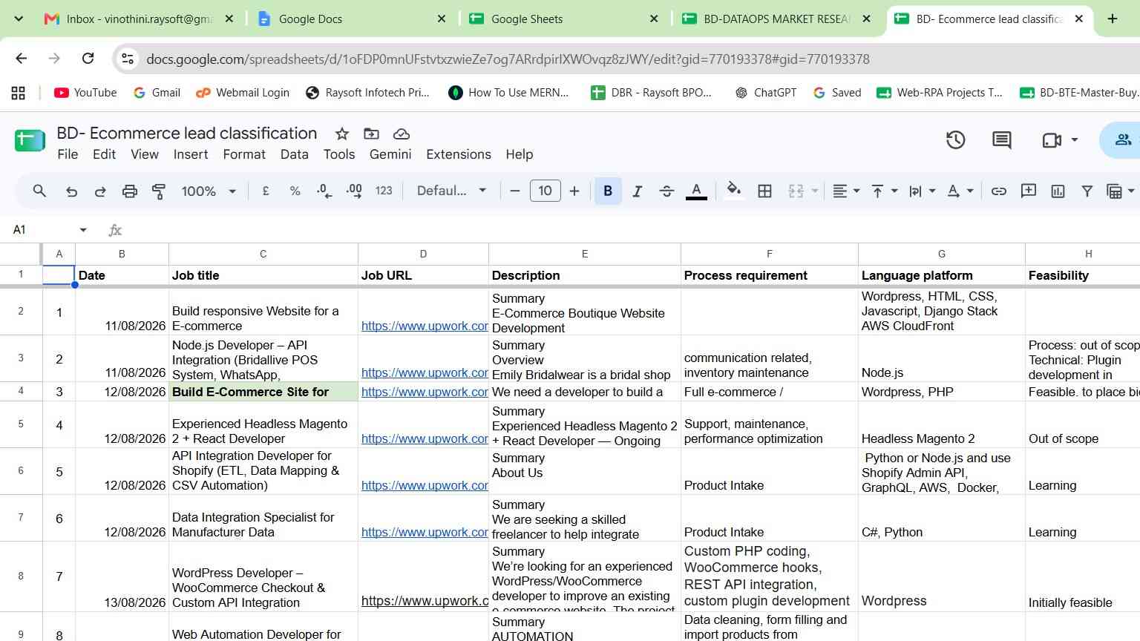Open horizontal align dropdown

(845, 191)
